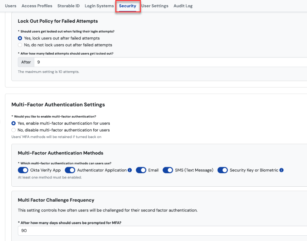
Task: Choose 'No, disable multi-factor authentication' radio
Action: click(x=13, y=130)
